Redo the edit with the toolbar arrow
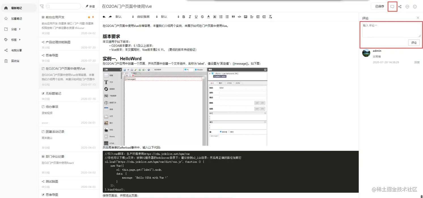Viewport: 423px width, 198px height. pyautogui.click(x=110, y=17)
